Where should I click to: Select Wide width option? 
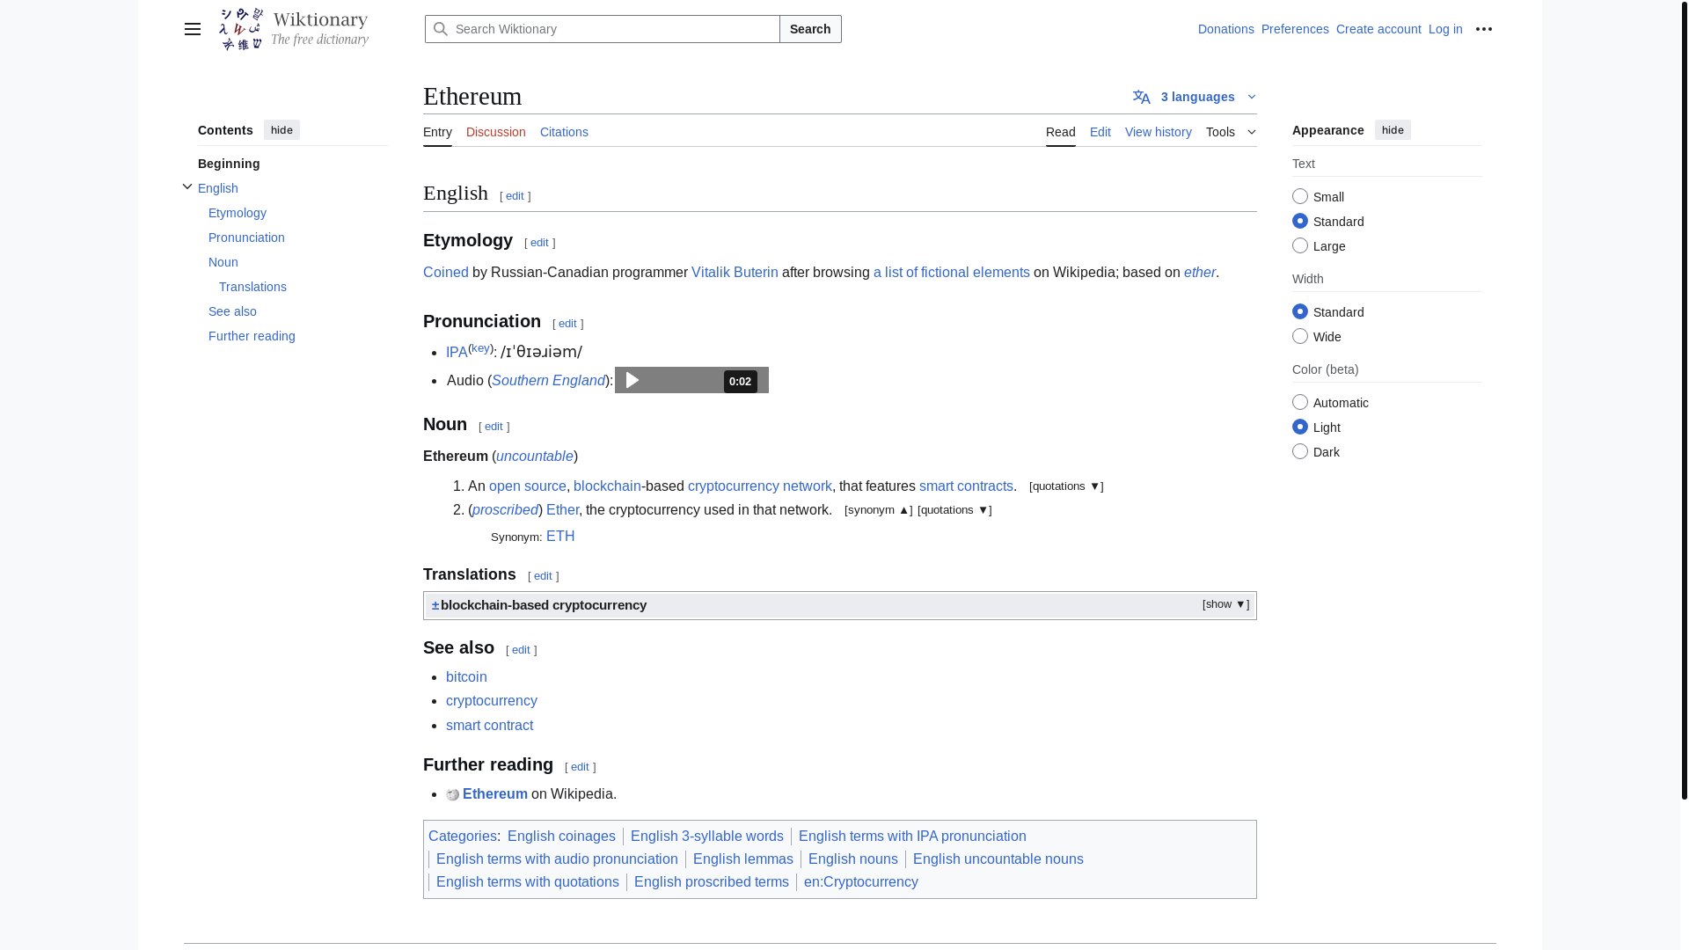pyautogui.click(x=1300, y=336)
